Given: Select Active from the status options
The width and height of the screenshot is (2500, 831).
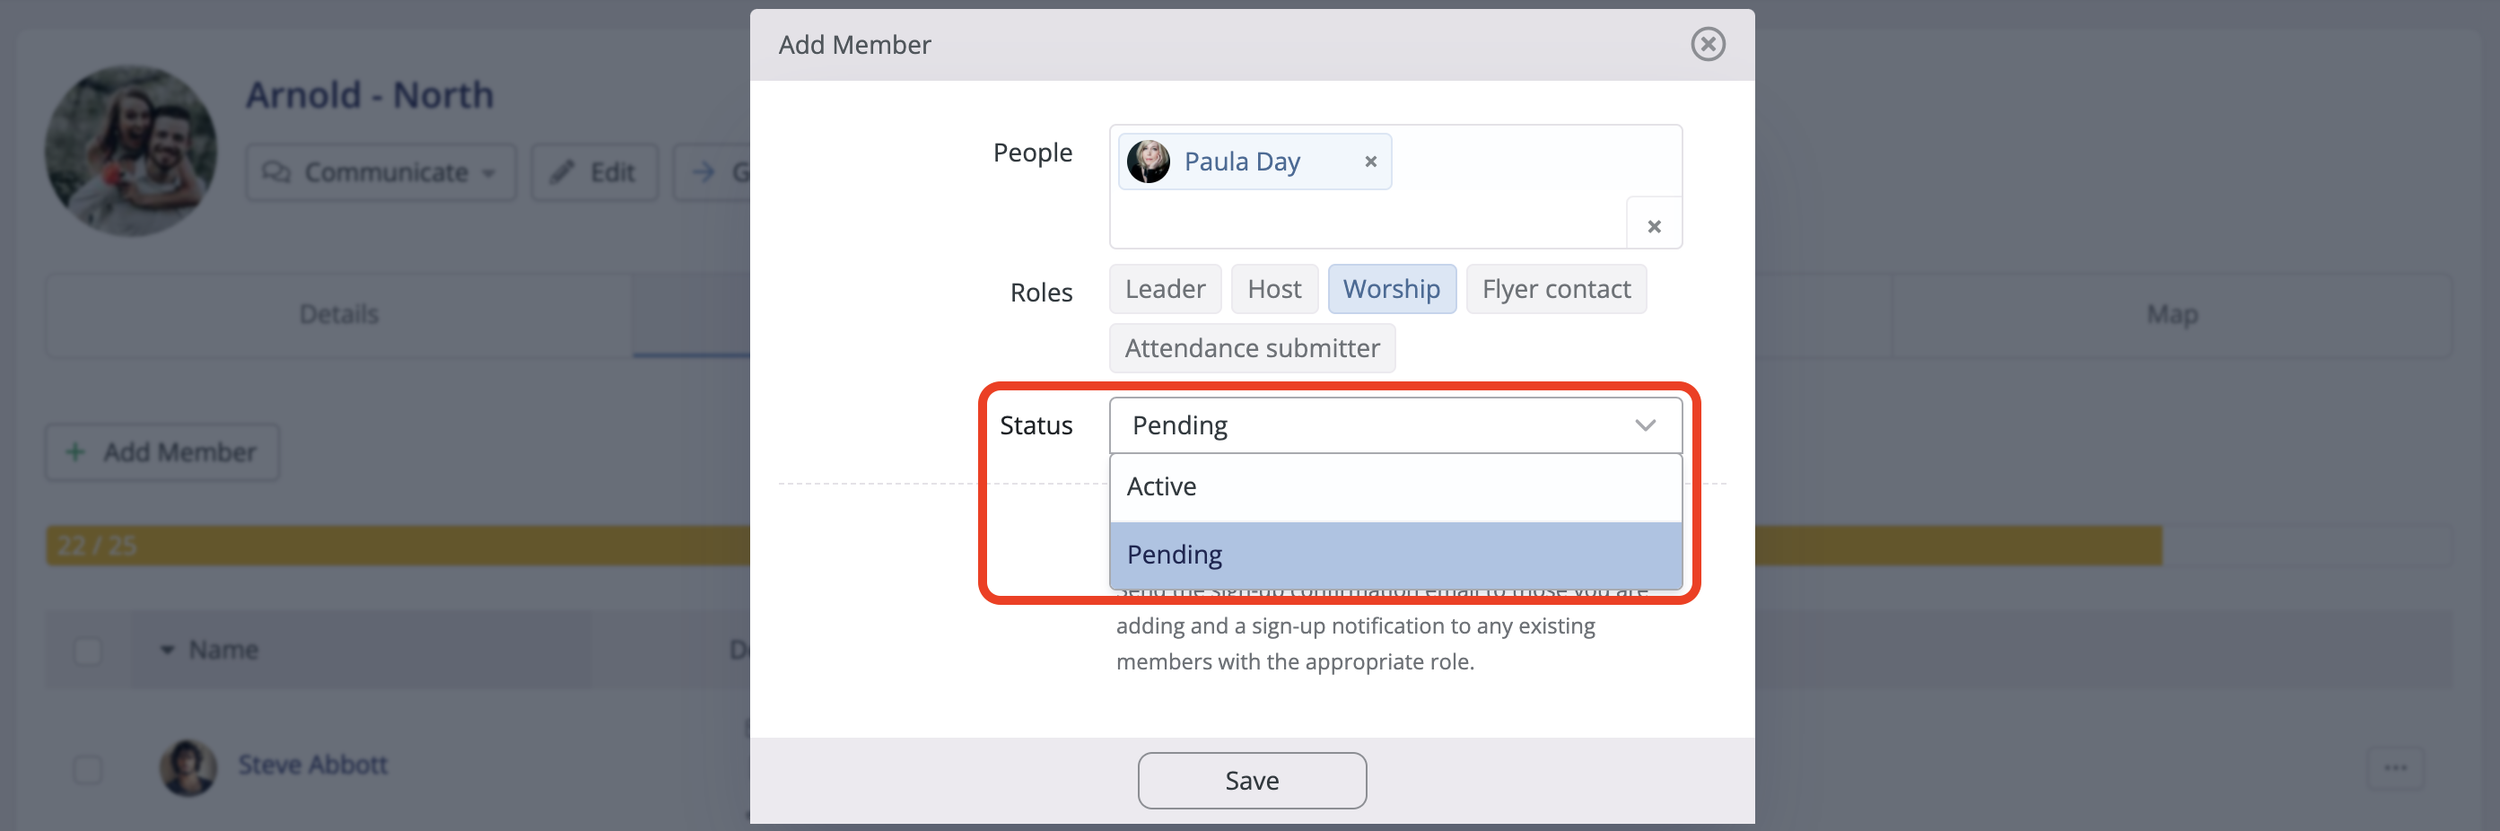Looking at the screenshot, I should click(x=1161, y=486).
